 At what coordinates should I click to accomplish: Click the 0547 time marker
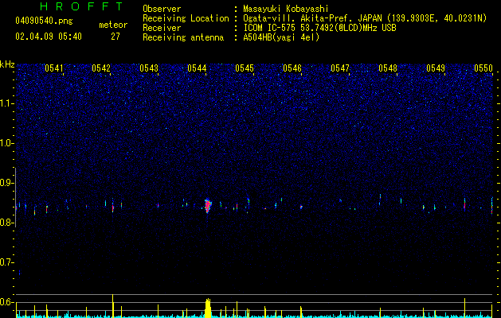point(340,68)
